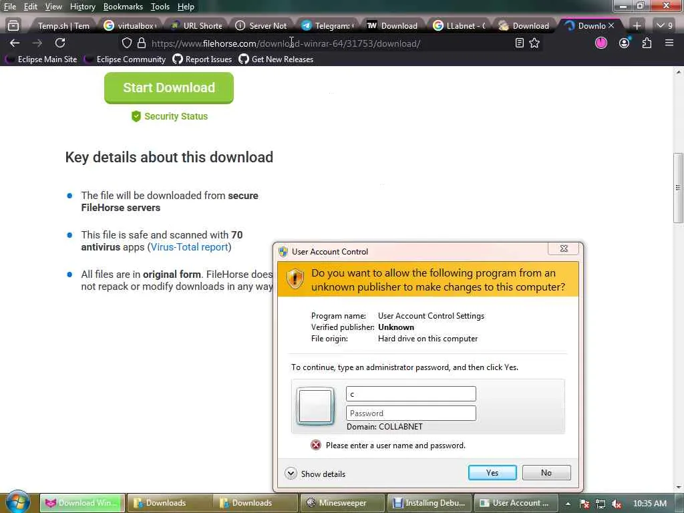The image size is (684, 513).
Task: Click the Password field in UAC
Action: click(411, 413)
